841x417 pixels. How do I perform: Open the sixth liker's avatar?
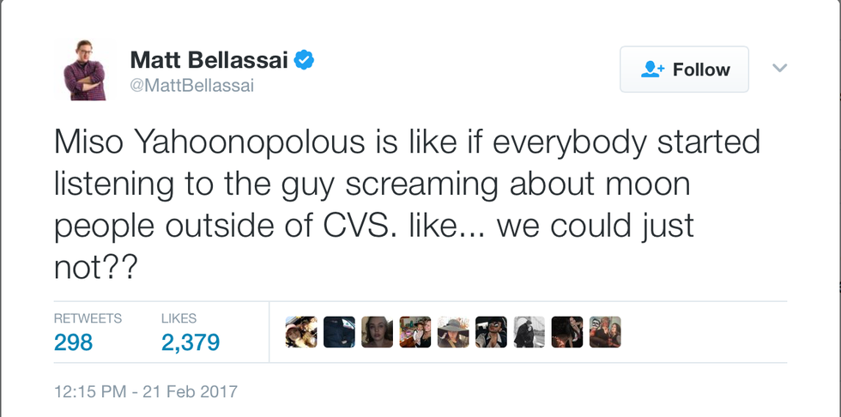491,332
